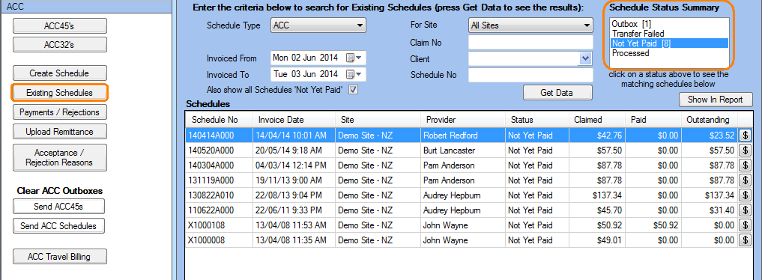The height and width of the screenshot is (280, 762).
Task: Click dollar icon for schedule 140304A000
Action: 745,165
